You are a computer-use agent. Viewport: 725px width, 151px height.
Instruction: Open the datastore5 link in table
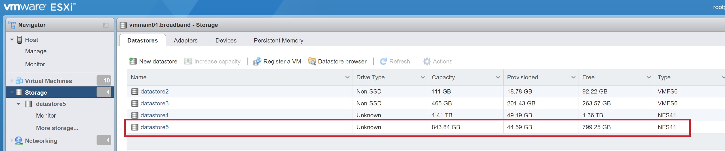click(154, 127)
